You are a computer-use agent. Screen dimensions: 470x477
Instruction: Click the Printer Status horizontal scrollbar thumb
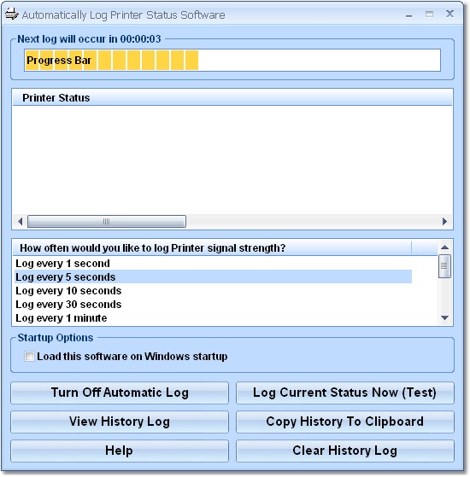tap(107, 221)
